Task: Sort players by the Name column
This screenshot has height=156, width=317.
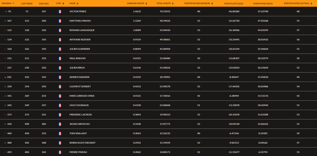Action: coord(74,3)
